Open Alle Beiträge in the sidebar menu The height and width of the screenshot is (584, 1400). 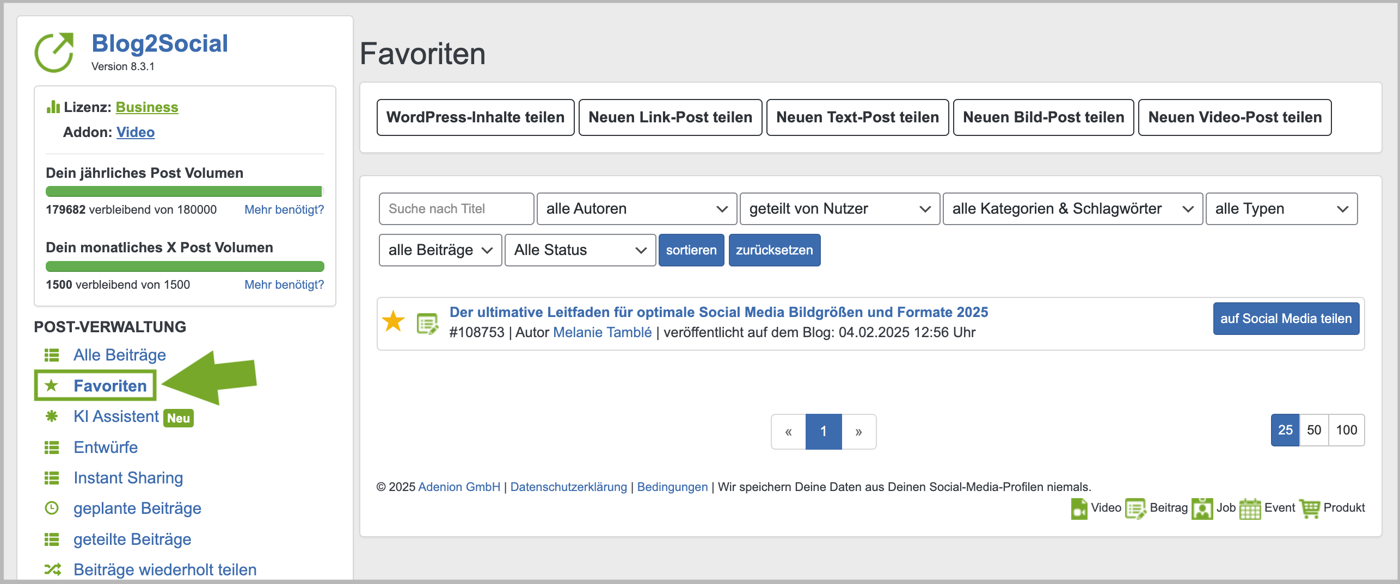(120, 355)
